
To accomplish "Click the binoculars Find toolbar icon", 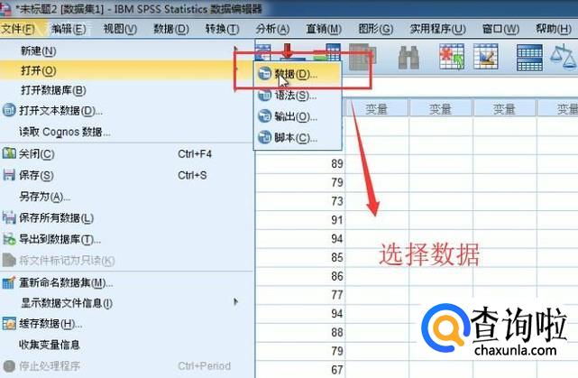I will [408, 58].
